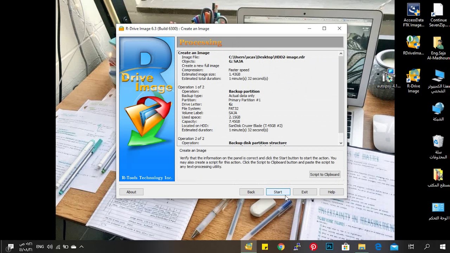Select 'Backup disk partition structure' text

[x=258, y=143]
